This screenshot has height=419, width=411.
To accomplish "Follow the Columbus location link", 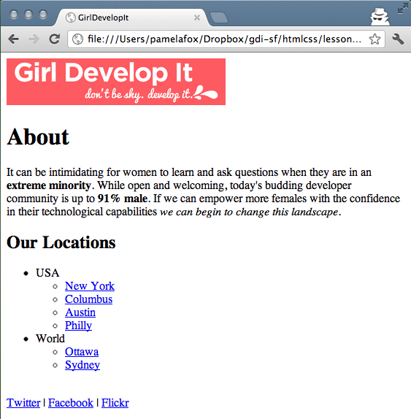I will (88, 299).
